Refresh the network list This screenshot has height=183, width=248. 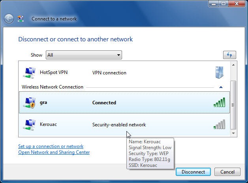[229, 55]
